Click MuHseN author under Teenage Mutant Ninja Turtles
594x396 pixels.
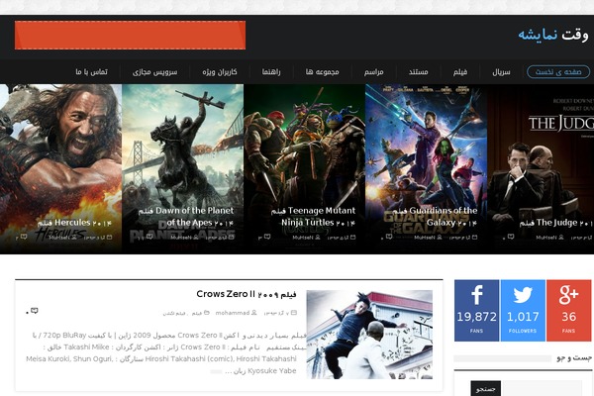[x=303, y=238]
